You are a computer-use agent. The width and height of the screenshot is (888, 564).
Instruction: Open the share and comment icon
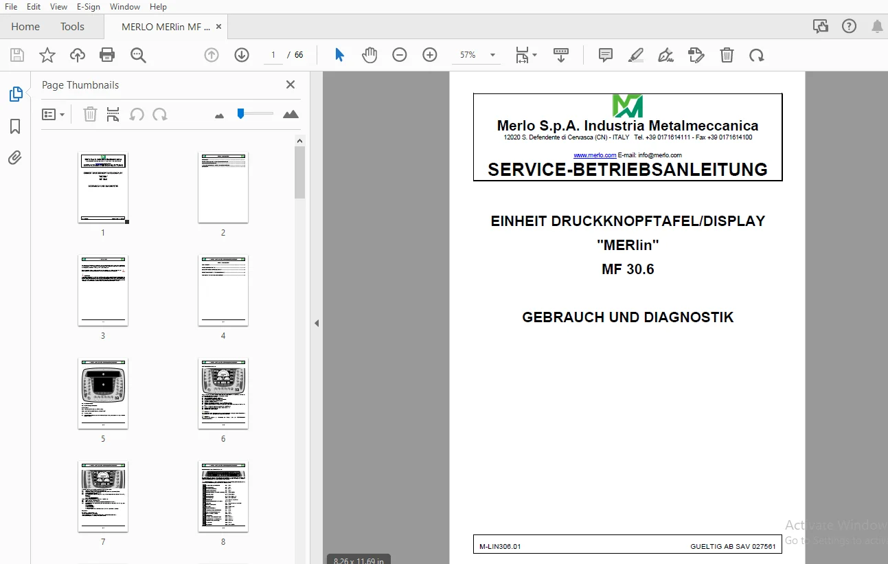pos(821,27)
